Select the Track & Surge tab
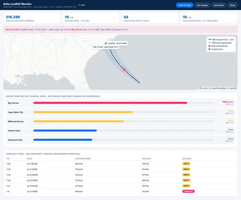 (184, 5)
